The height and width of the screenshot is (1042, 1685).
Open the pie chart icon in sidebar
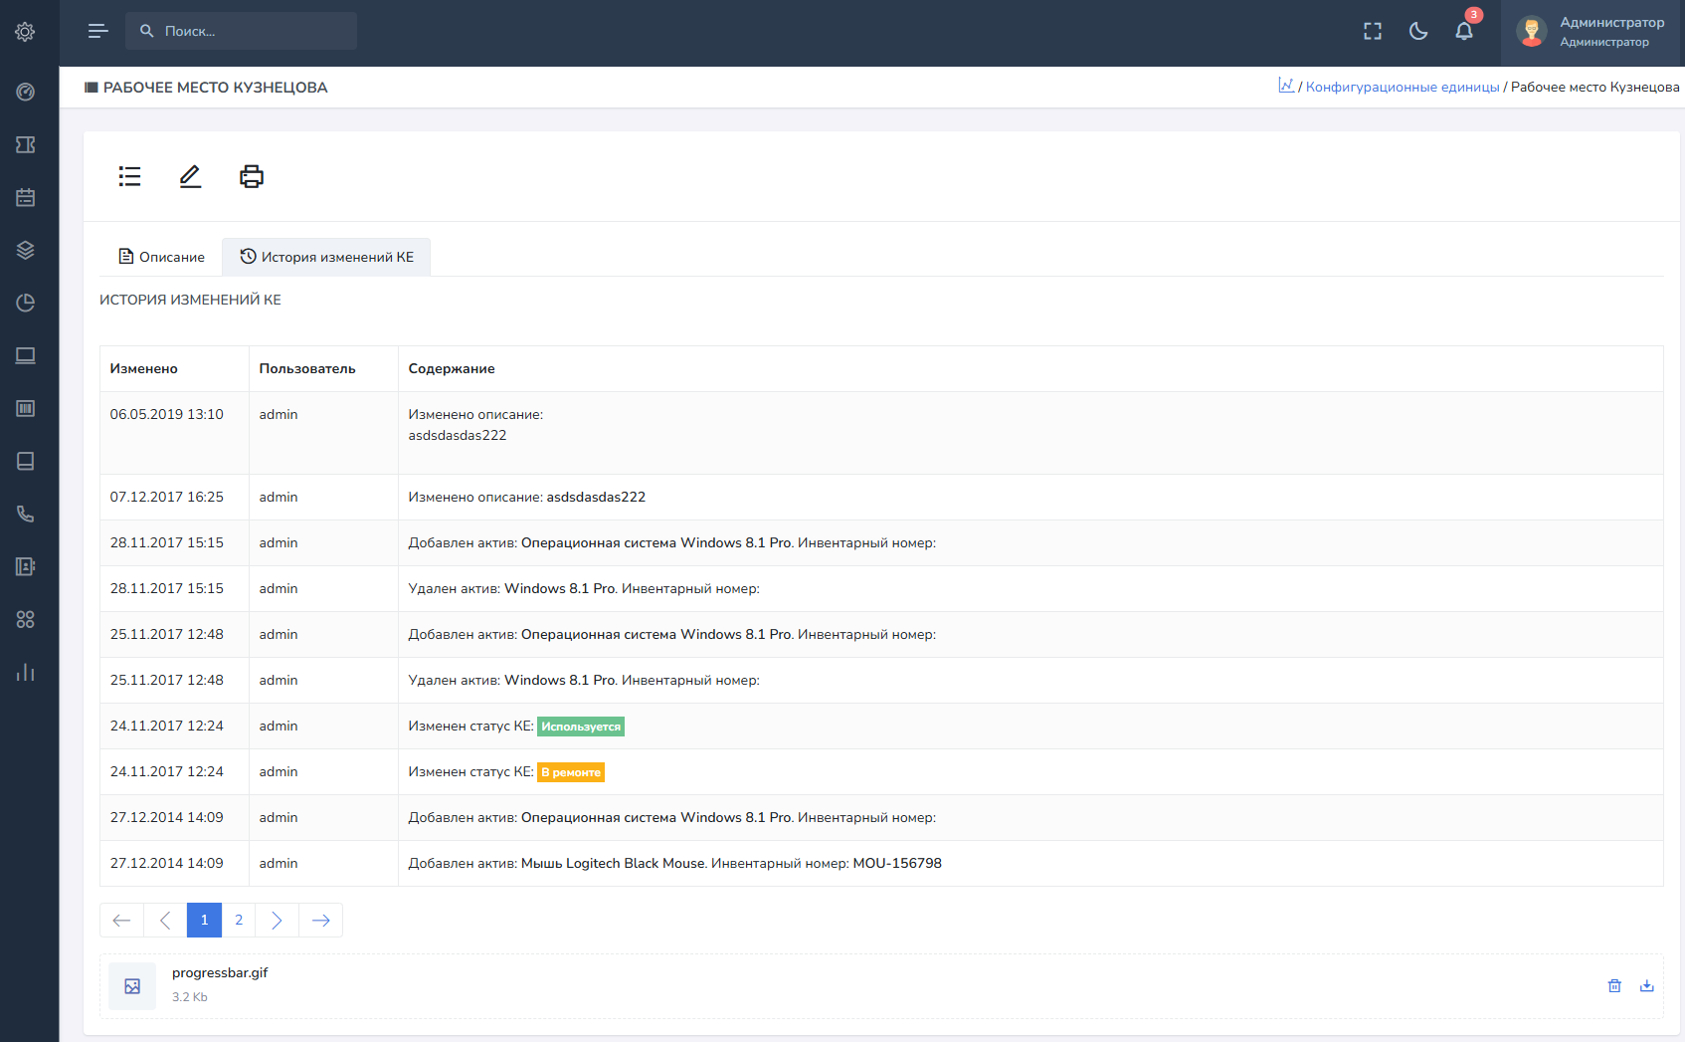[26, 303]
